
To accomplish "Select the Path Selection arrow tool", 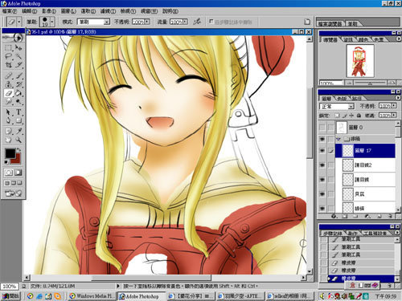I will pyautogui.click(x=8, y=112).
